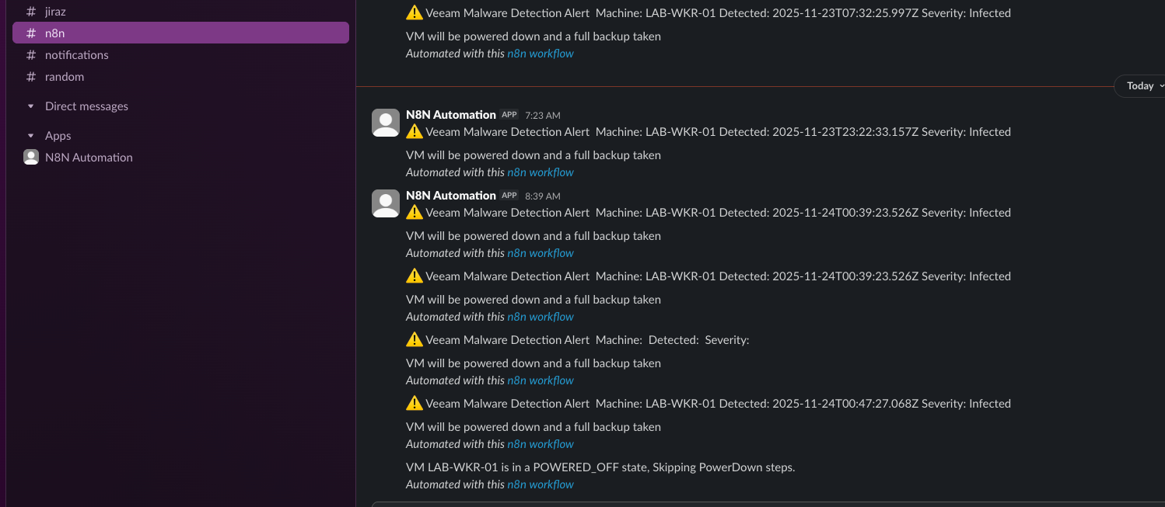1165x507 pixels.
Task: Open the random channel
Action: click(x=65, y=77)
